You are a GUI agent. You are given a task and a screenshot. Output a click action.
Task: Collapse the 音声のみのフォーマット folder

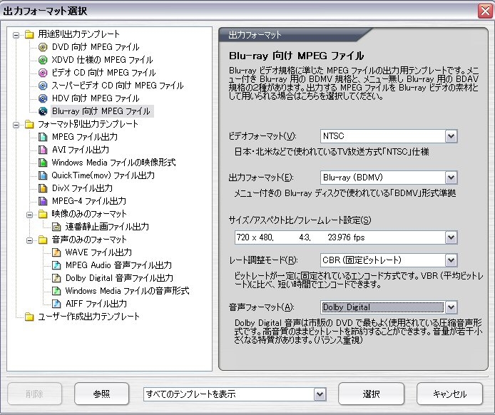29,240
